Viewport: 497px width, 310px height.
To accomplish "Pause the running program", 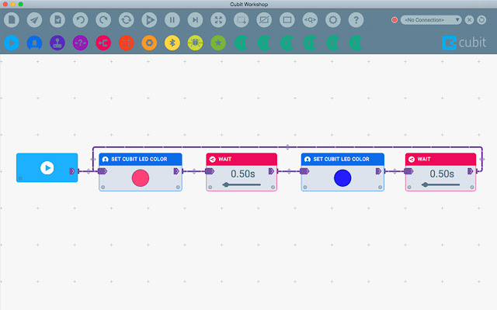I will tap(172, 20).
